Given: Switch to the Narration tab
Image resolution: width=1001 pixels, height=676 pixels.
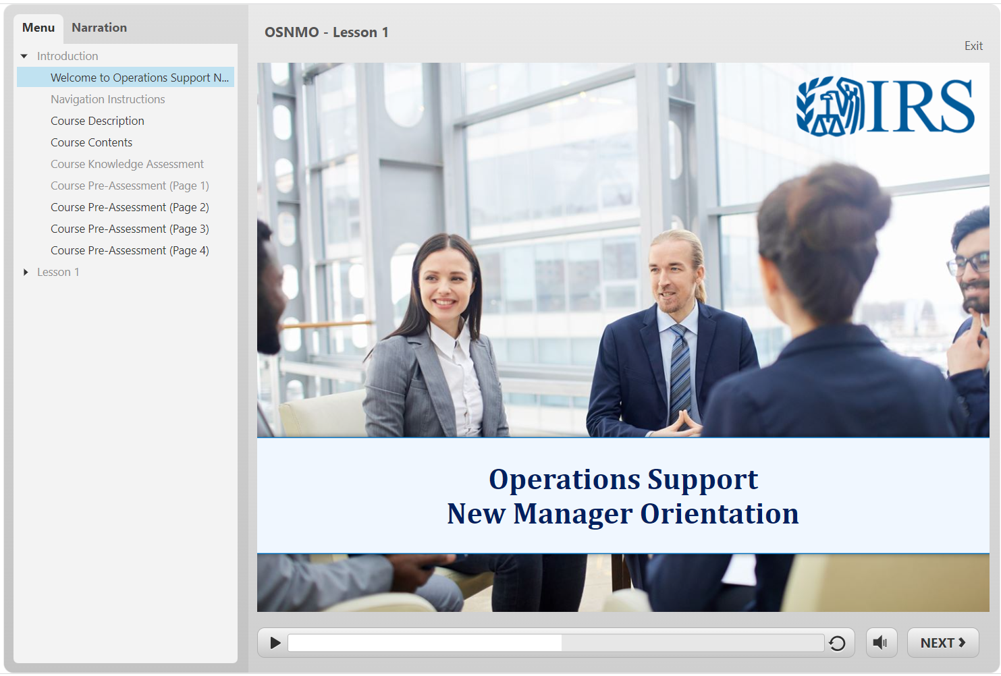Looking at the screenshot, I should tap(99, 28).
